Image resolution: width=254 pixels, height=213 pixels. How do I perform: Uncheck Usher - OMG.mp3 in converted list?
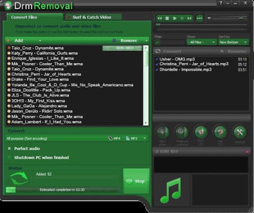[x=157, y=59]
